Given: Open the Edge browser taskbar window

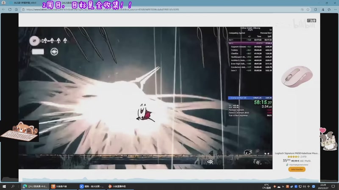Looking at the screenshot, I should coord(35,186).
